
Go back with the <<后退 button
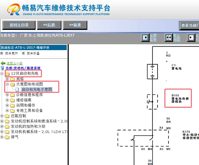tap(49, 25)
